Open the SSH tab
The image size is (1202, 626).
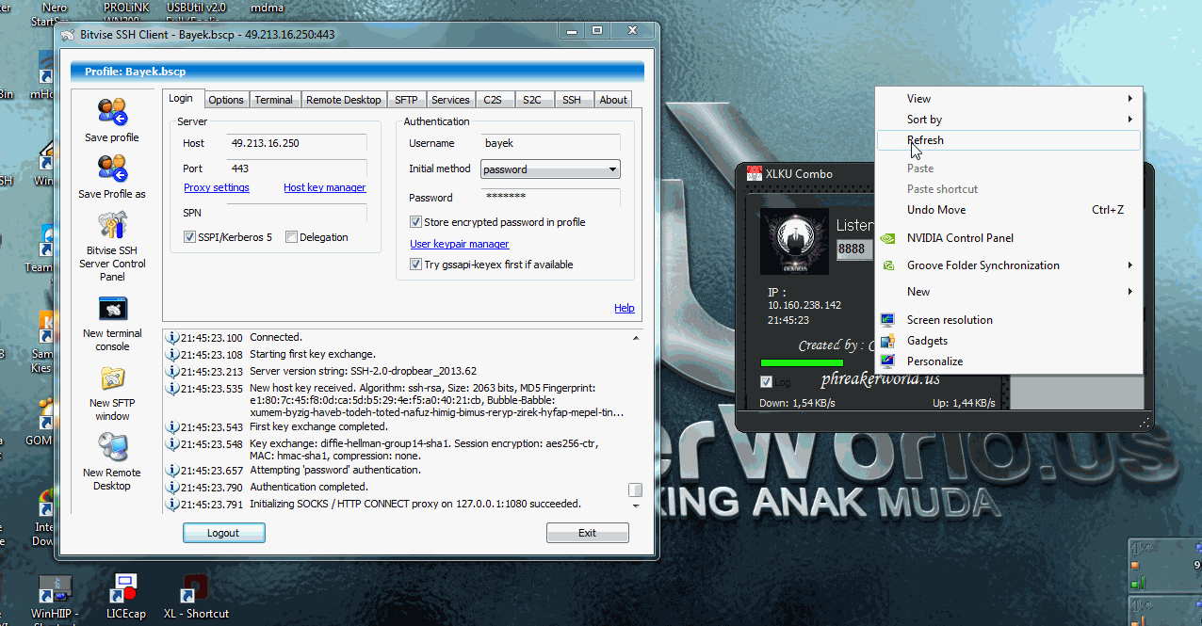click(x=572, y=100)
